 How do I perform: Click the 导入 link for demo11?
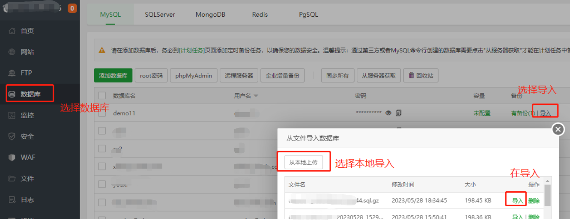point(545,113)
